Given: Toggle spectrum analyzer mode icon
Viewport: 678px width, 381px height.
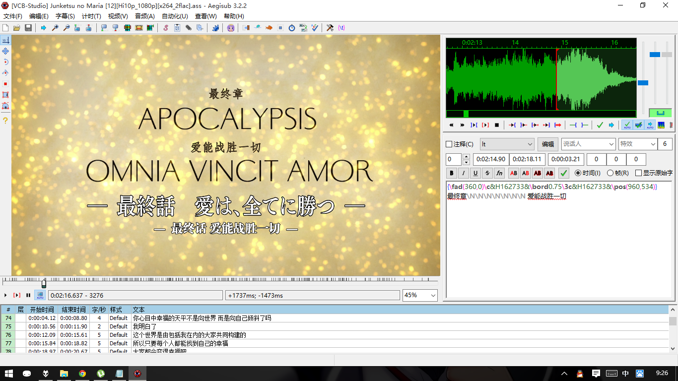Looking at the screenshot, I should tap(661, 125).
